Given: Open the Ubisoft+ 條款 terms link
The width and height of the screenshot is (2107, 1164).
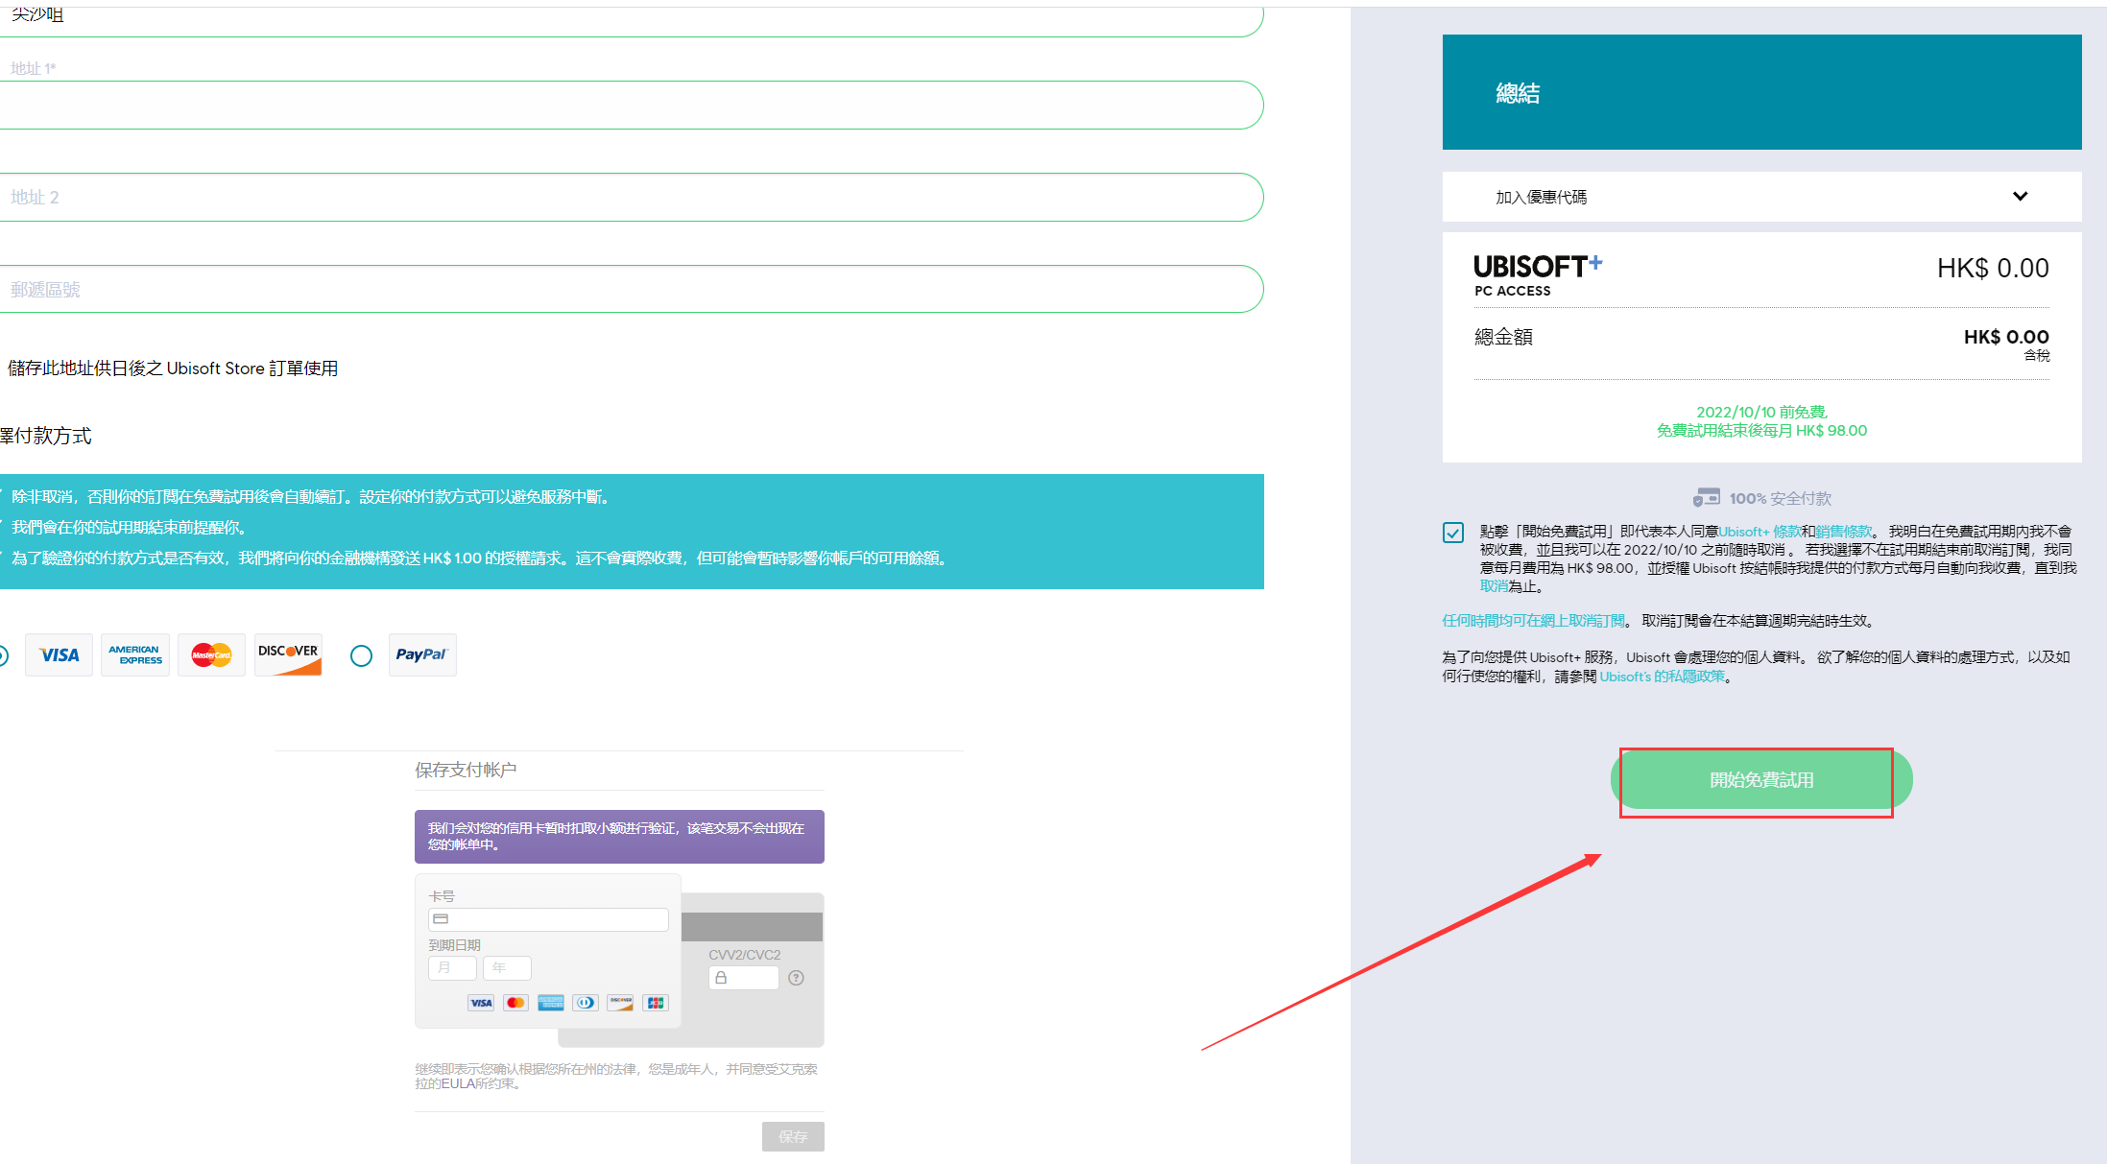Looking at the screenshot, I should pos(1760,532).
